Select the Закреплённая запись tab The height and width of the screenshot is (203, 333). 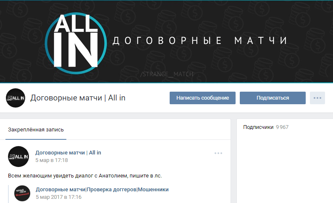click(x=36, y=130)
